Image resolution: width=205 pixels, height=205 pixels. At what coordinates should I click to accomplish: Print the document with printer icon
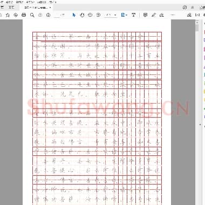24,15
